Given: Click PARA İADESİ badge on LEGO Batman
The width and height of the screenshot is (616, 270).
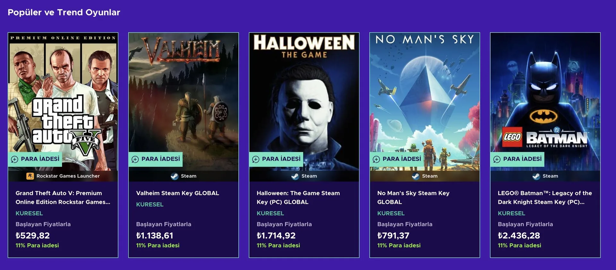Looking at the screenshot, I should pos(517,159).
